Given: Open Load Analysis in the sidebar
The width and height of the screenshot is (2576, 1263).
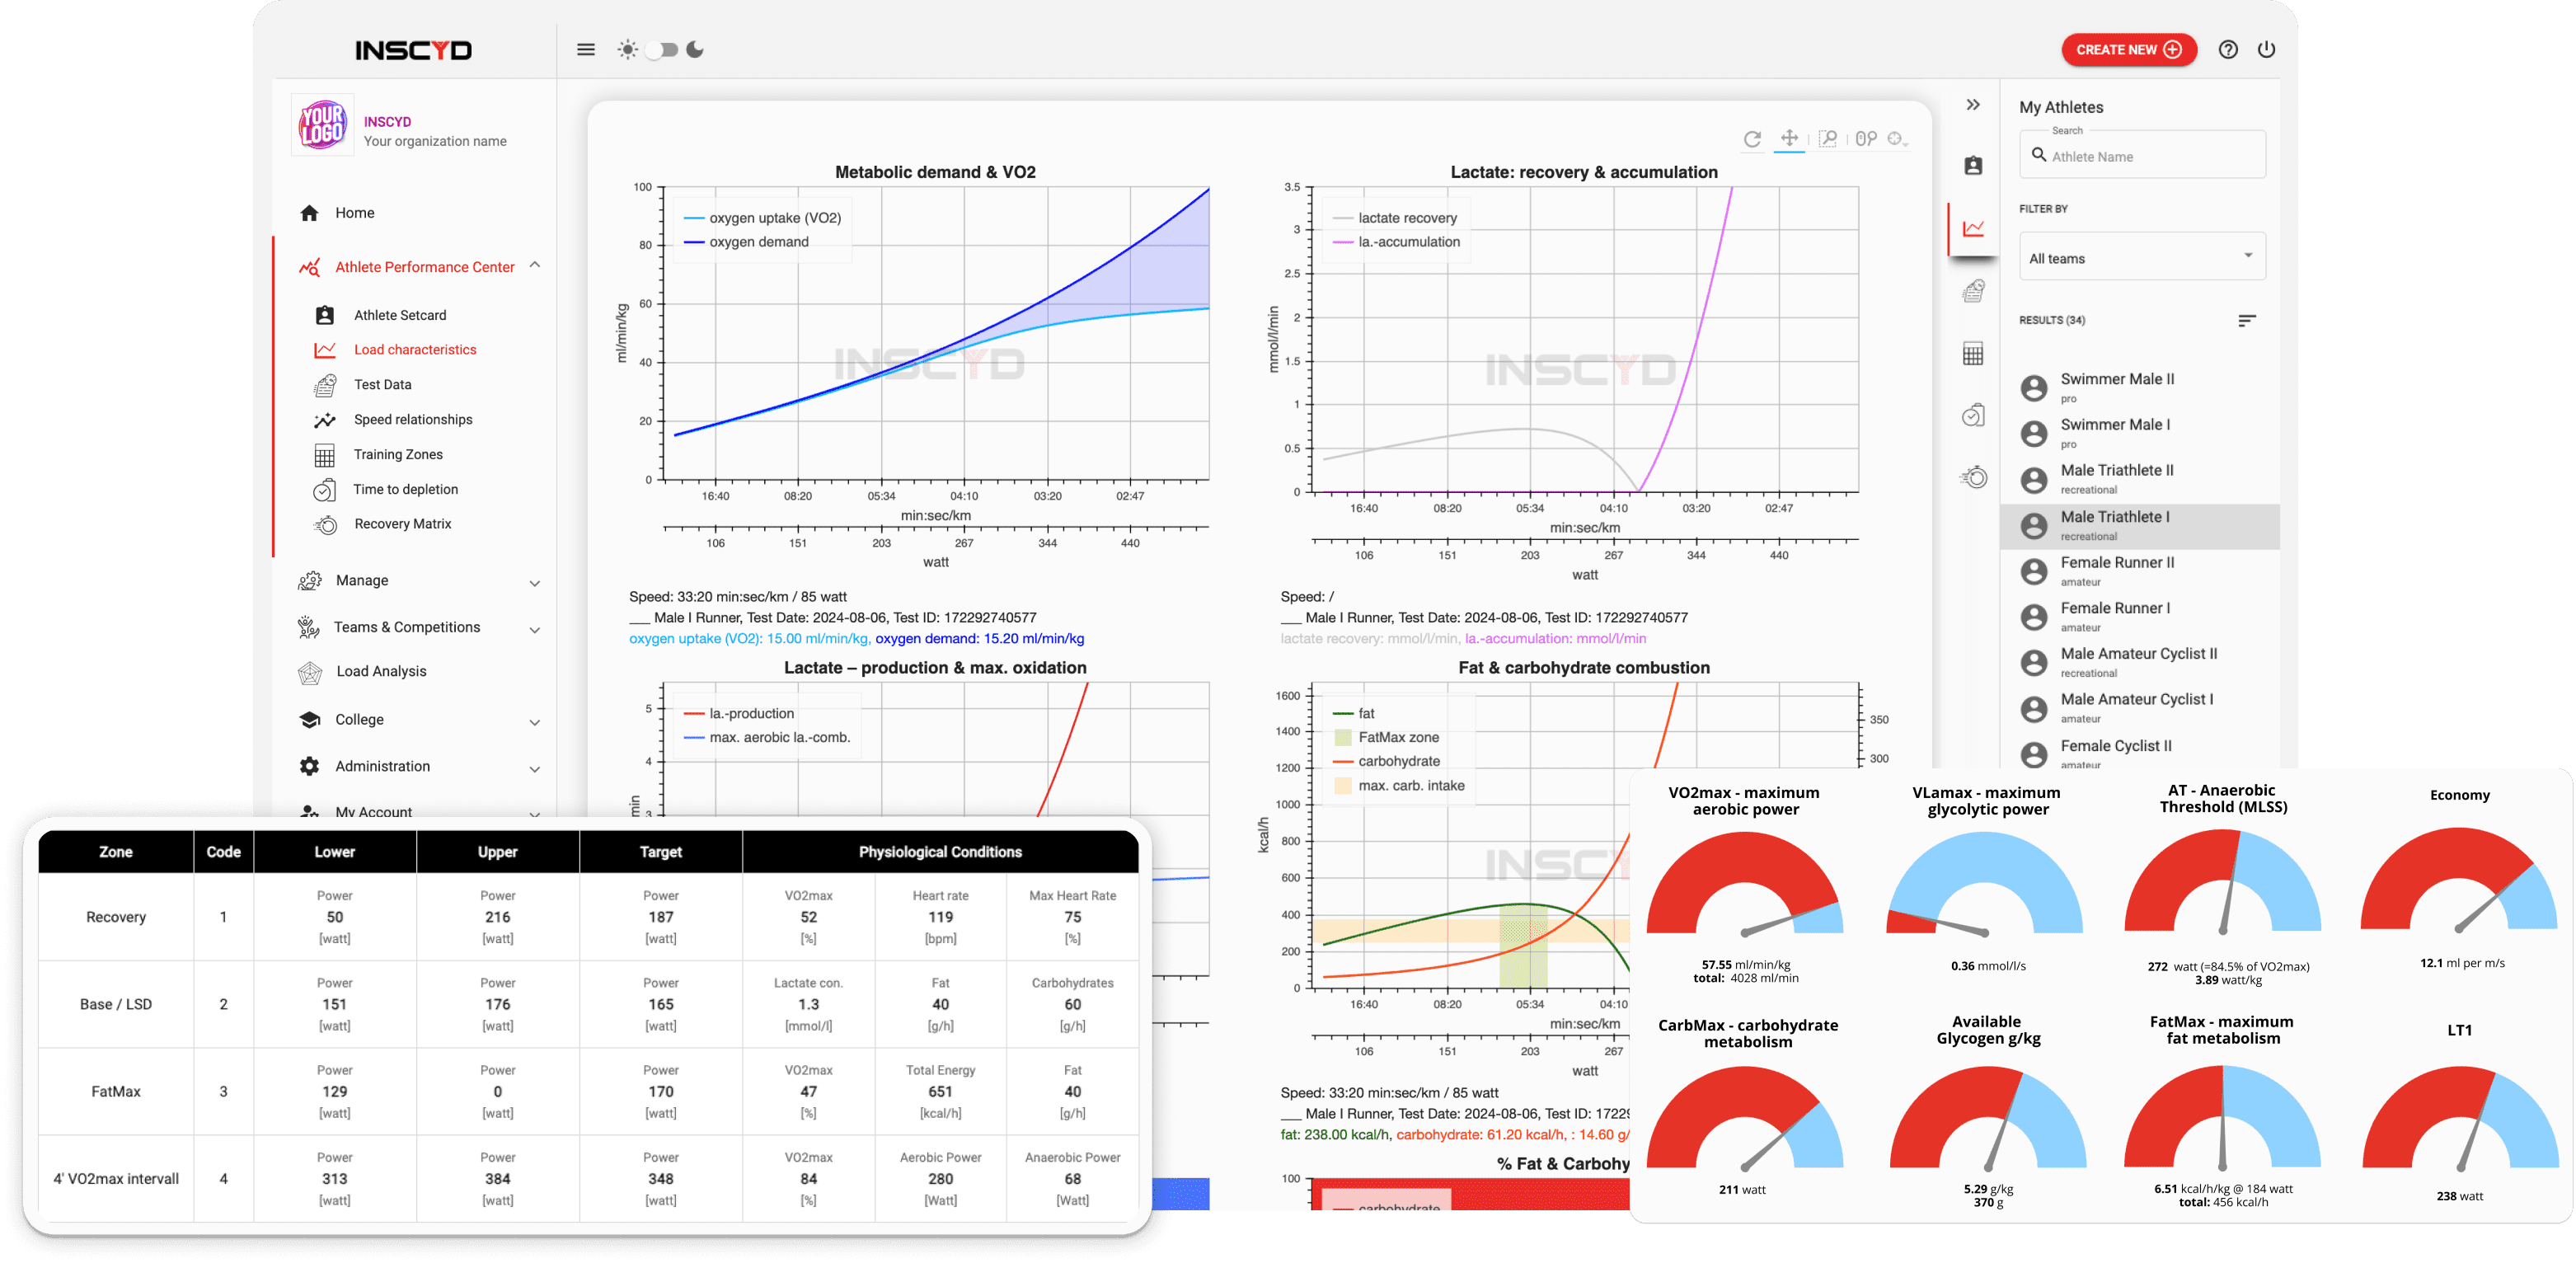Looking at the screenshot, I should point(381,672).
